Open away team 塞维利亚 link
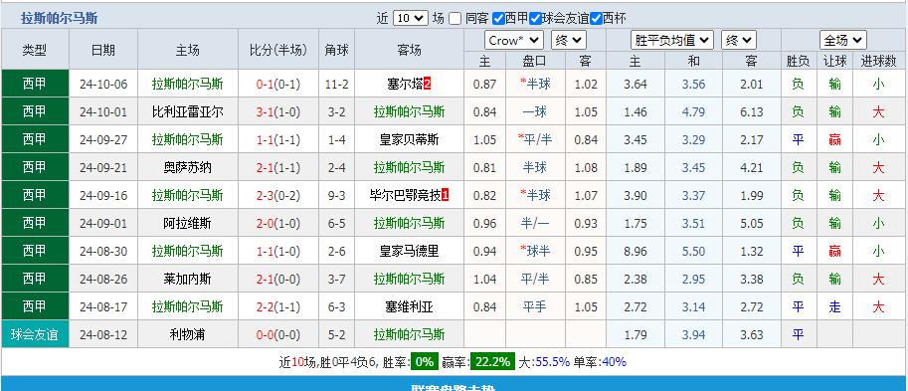Viewport: 908px width, 391px height. (409, 306)
